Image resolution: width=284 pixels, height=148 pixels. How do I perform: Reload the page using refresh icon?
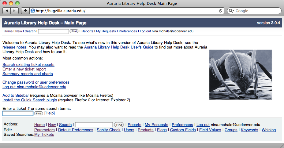pos(220,11)
